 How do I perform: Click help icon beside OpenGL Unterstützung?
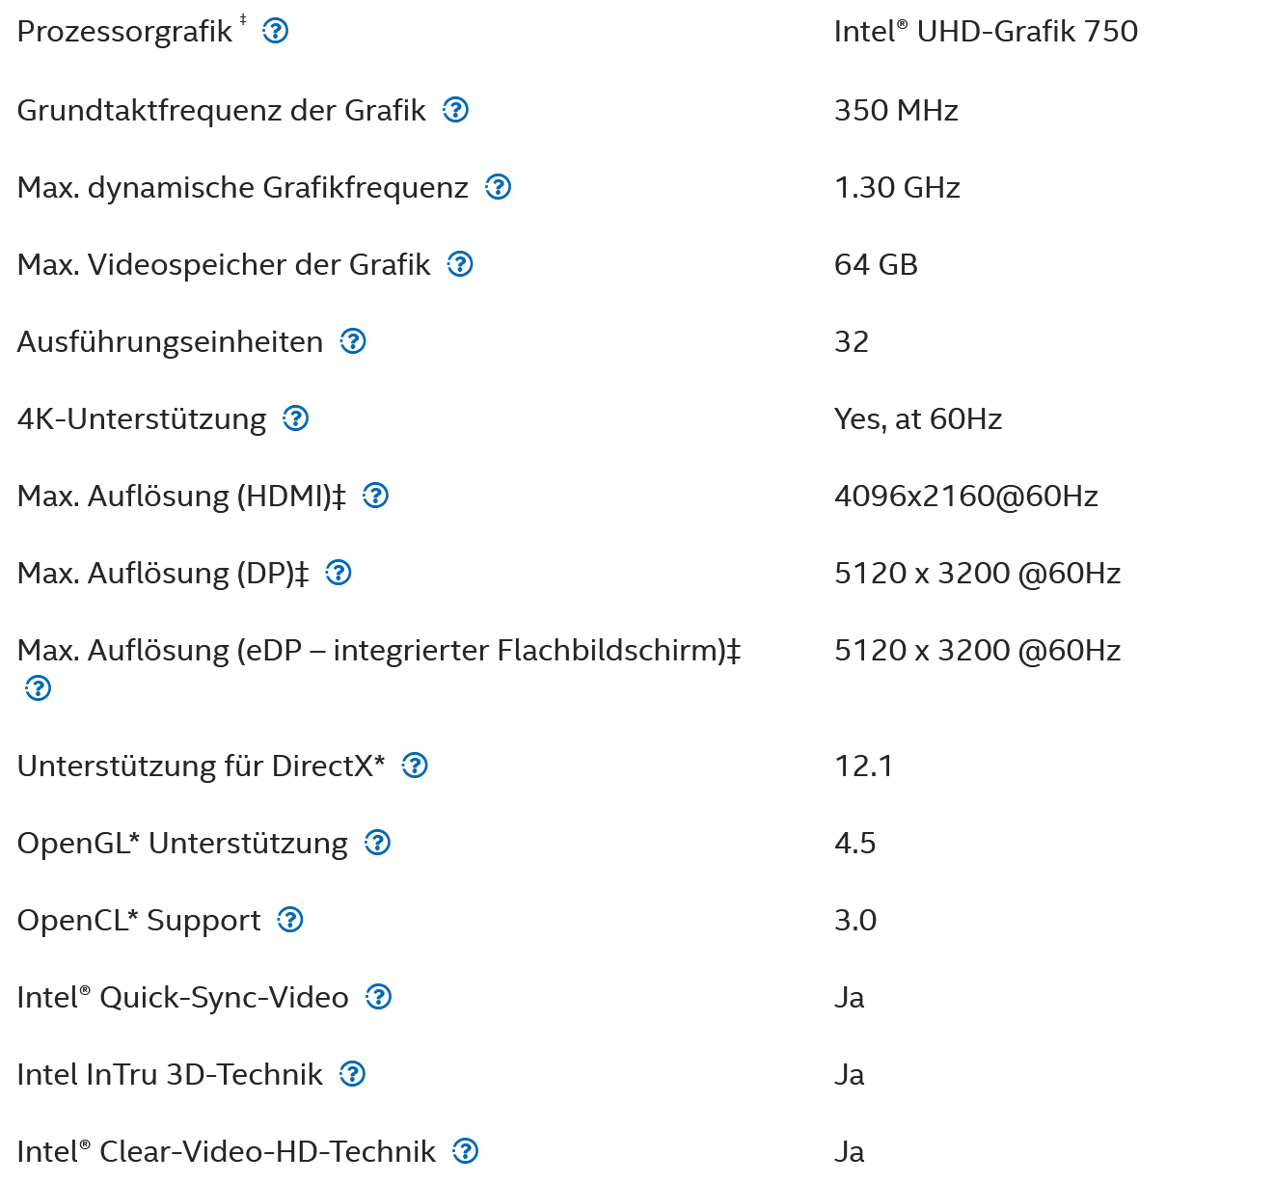pos(378,843)
